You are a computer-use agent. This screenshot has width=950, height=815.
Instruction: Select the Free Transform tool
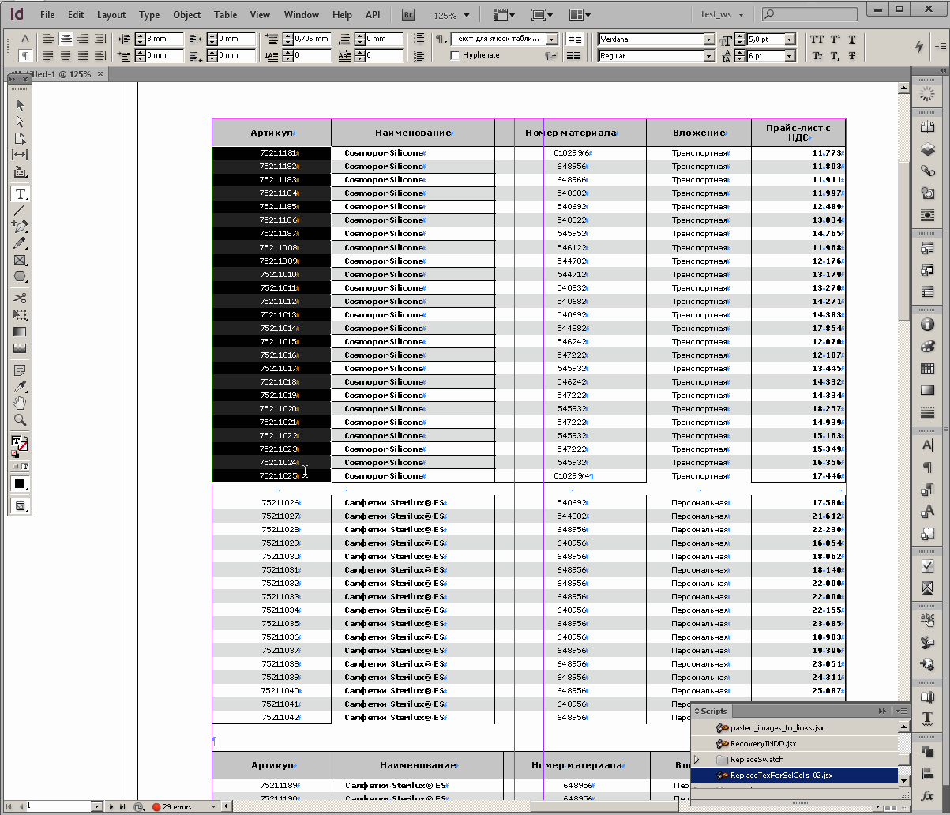(20, 314)
